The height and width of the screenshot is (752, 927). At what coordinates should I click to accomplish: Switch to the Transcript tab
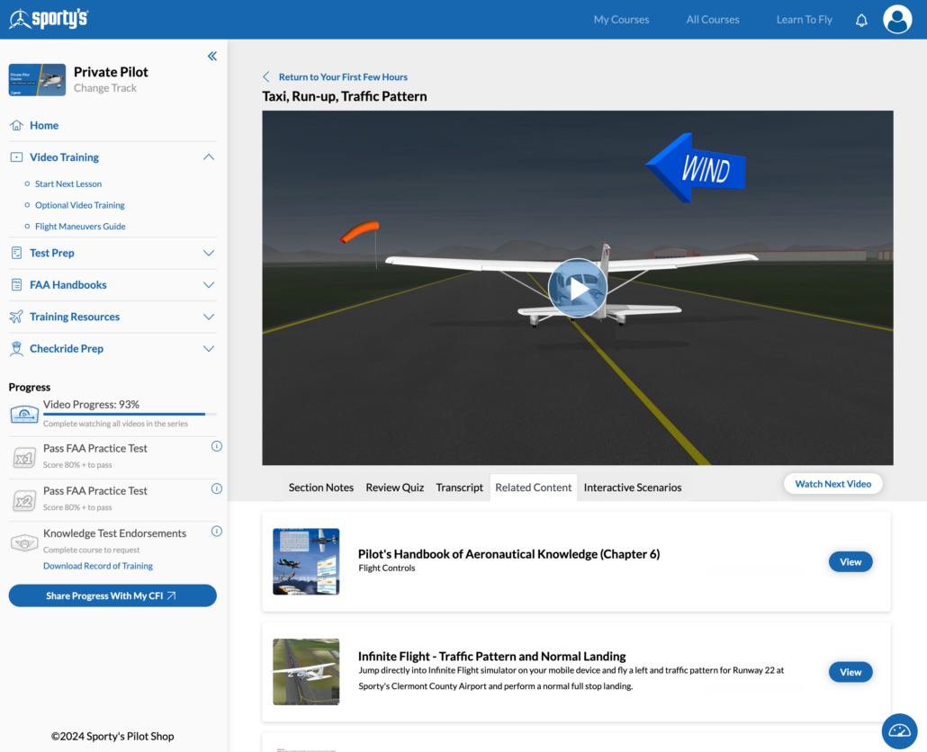coord(459,487)
